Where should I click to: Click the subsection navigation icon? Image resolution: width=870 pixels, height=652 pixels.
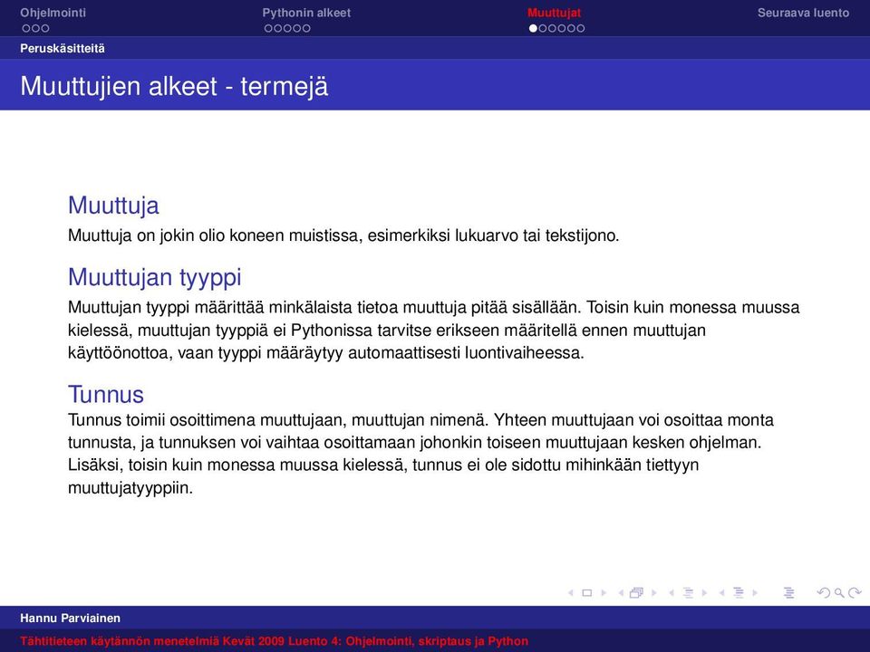[688, 592]
